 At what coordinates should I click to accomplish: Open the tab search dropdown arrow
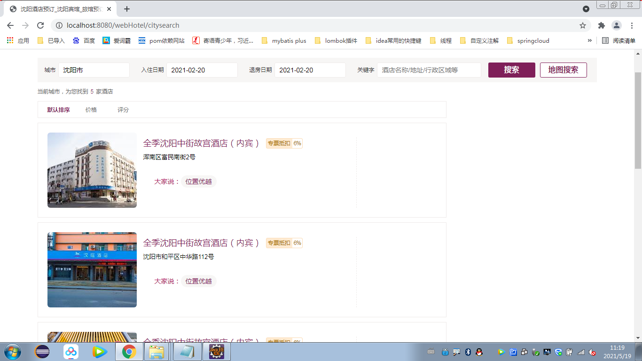click(586, 9)
